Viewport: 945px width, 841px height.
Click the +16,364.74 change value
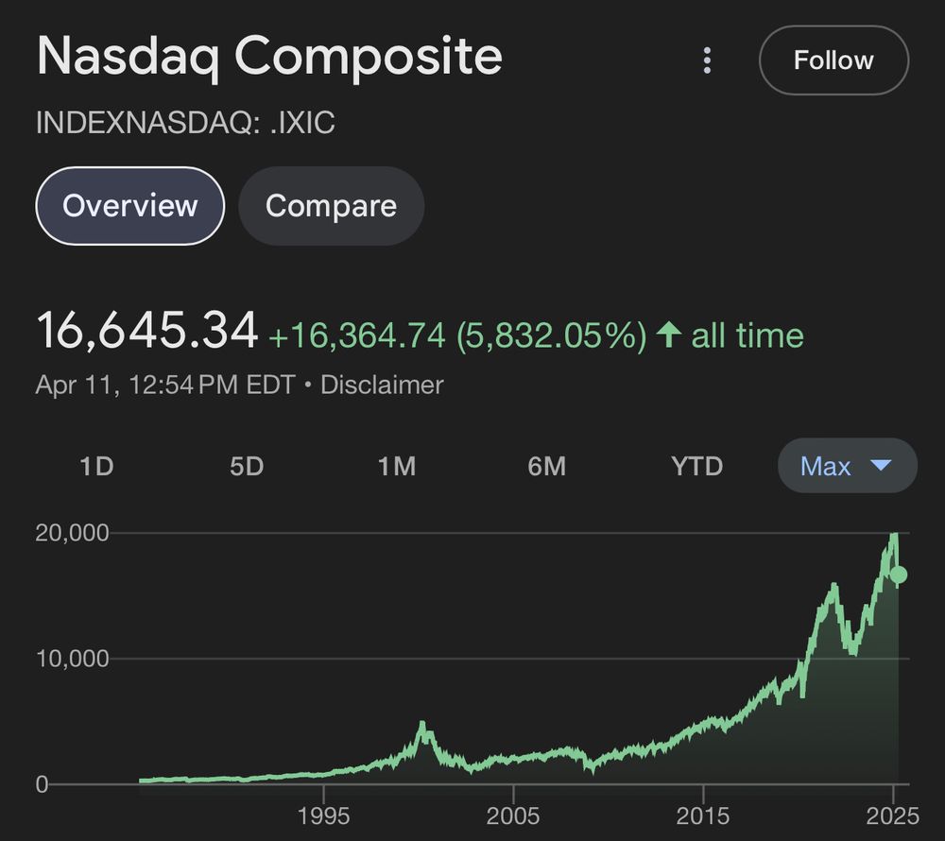click(x=357, y=335)
